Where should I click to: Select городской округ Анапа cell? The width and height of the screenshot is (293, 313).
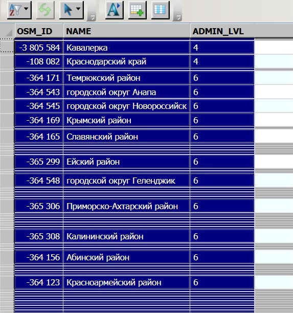pyautogui.click(x=126, y=92)
